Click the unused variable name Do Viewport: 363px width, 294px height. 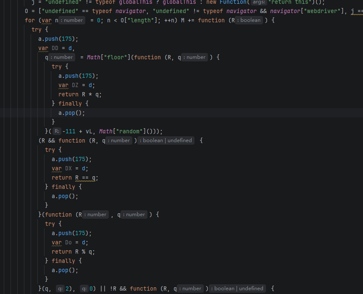(68, 243)
